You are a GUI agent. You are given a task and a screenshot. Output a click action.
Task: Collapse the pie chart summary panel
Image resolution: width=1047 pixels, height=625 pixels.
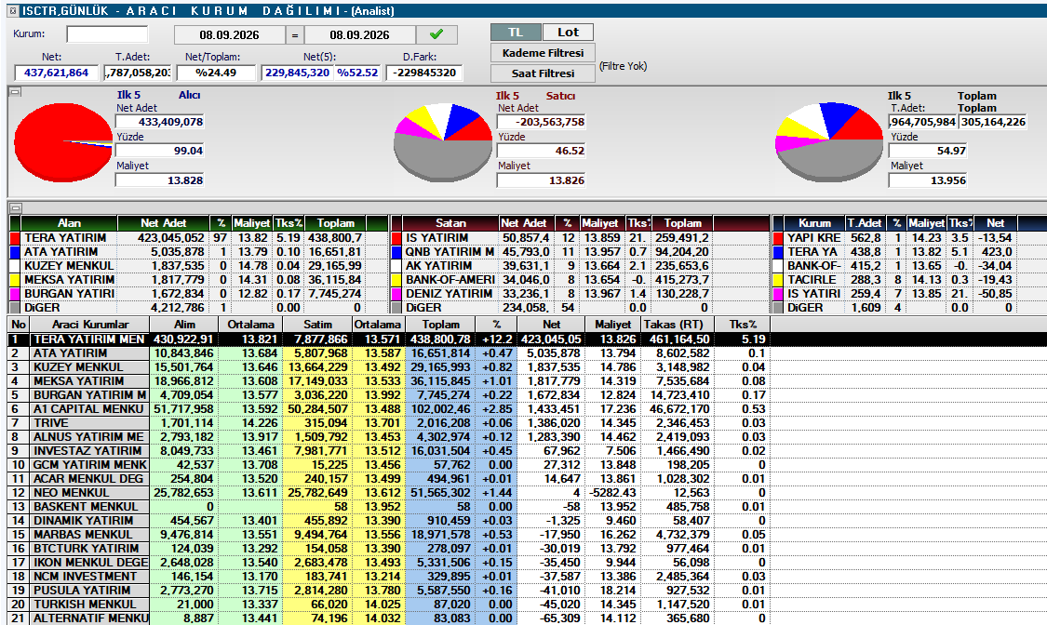coord(16,92)
